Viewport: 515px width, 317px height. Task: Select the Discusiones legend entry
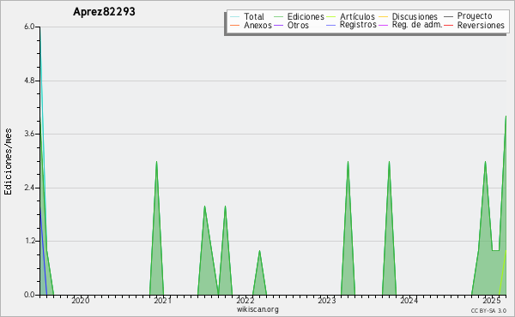click(409, 17)
